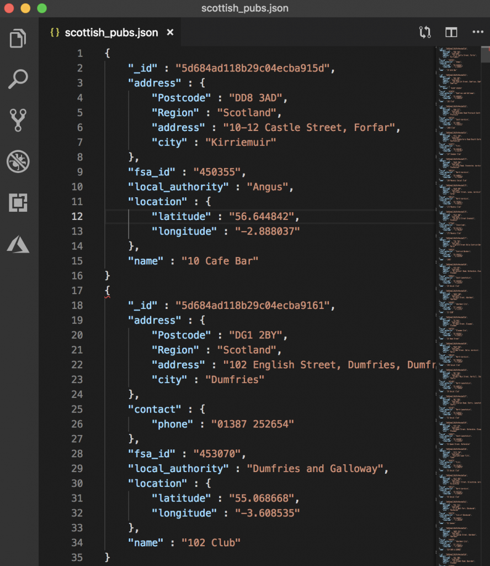
Task: Open the Debug panel
Action: (x=18, y=161)
